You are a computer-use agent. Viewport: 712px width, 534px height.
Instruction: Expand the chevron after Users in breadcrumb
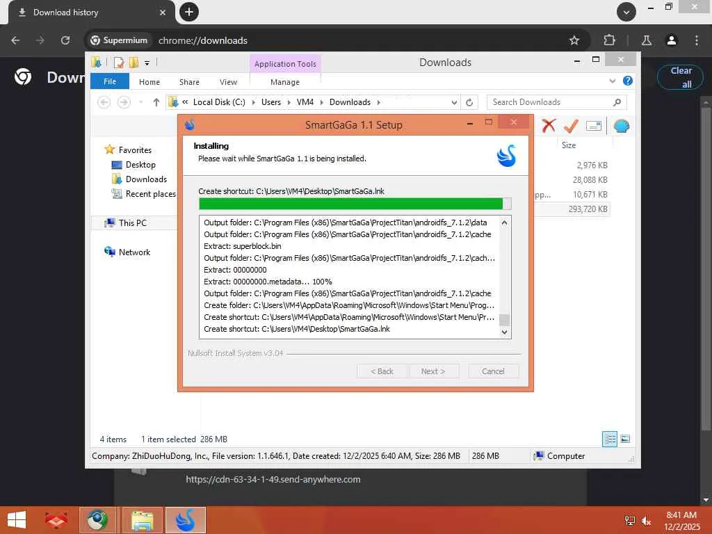tap(289, 102)
